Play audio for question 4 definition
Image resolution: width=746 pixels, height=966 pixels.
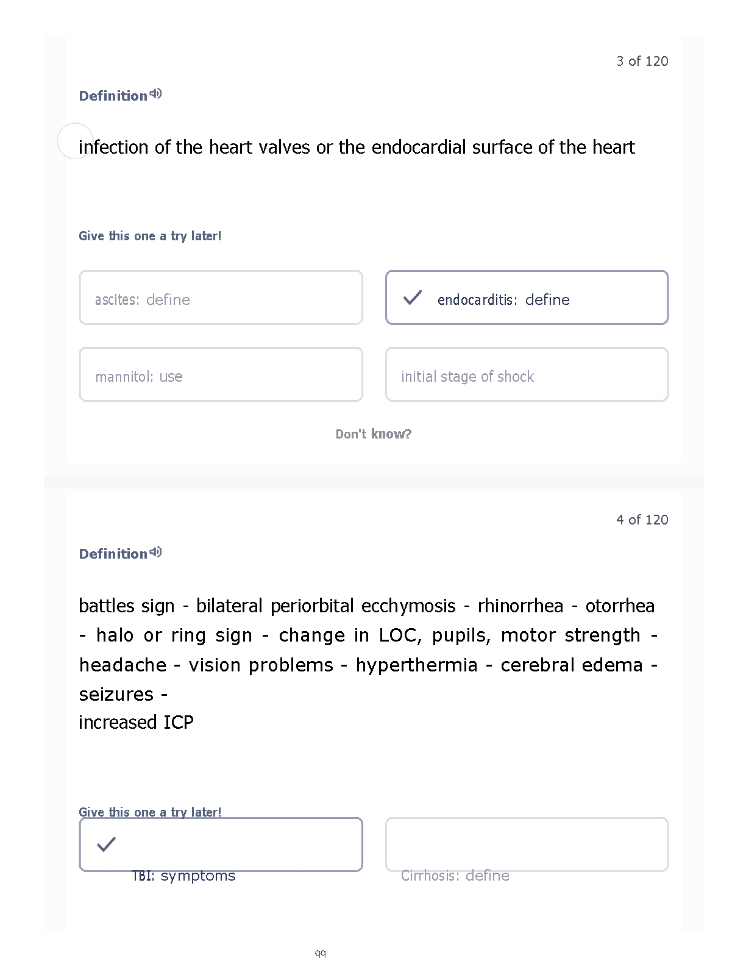(x=156, y=552)
